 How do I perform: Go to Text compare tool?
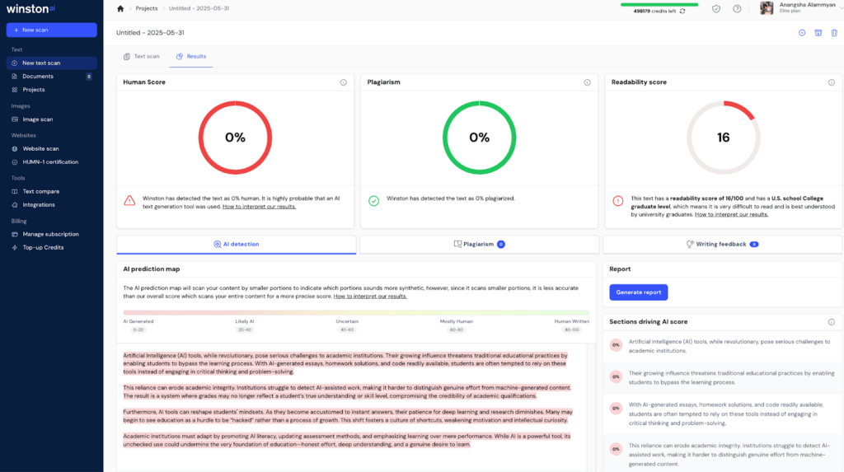pyautogui.click(x=40, y=191)
